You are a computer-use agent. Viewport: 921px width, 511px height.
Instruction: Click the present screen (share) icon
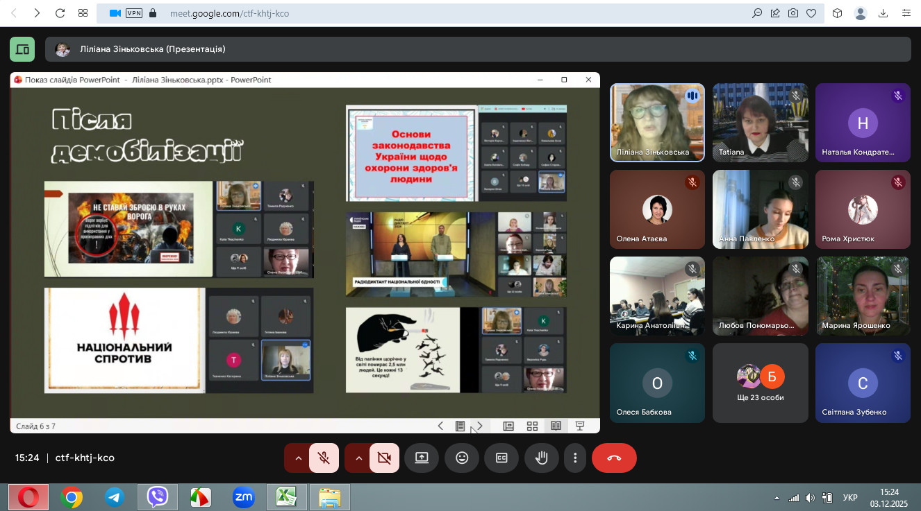tap(422, 458)
